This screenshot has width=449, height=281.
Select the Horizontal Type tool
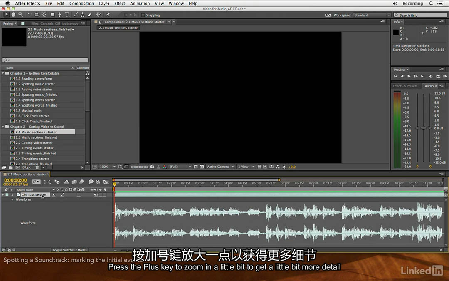67,15
